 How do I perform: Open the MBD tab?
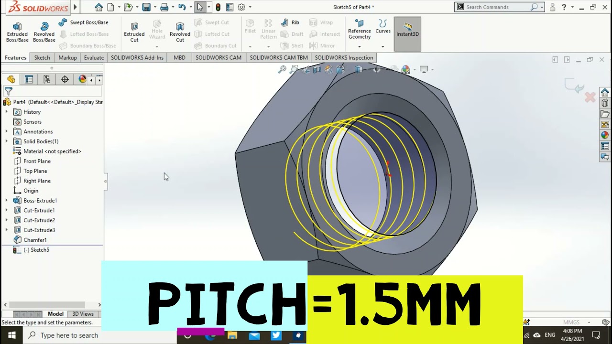point(179,58)
